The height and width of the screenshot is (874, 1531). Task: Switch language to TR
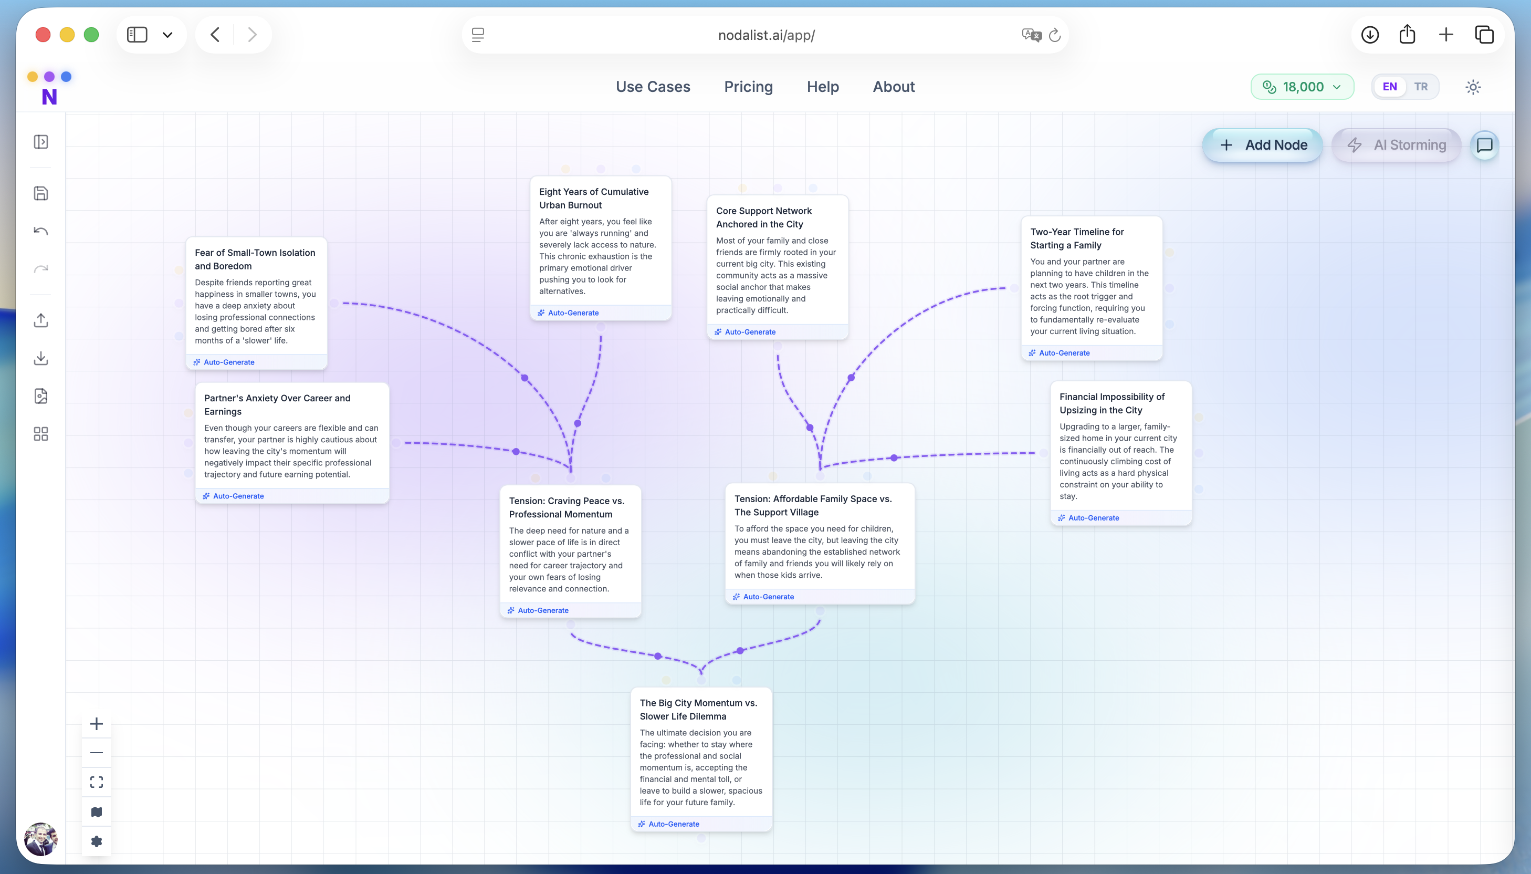pos(1421,87)
